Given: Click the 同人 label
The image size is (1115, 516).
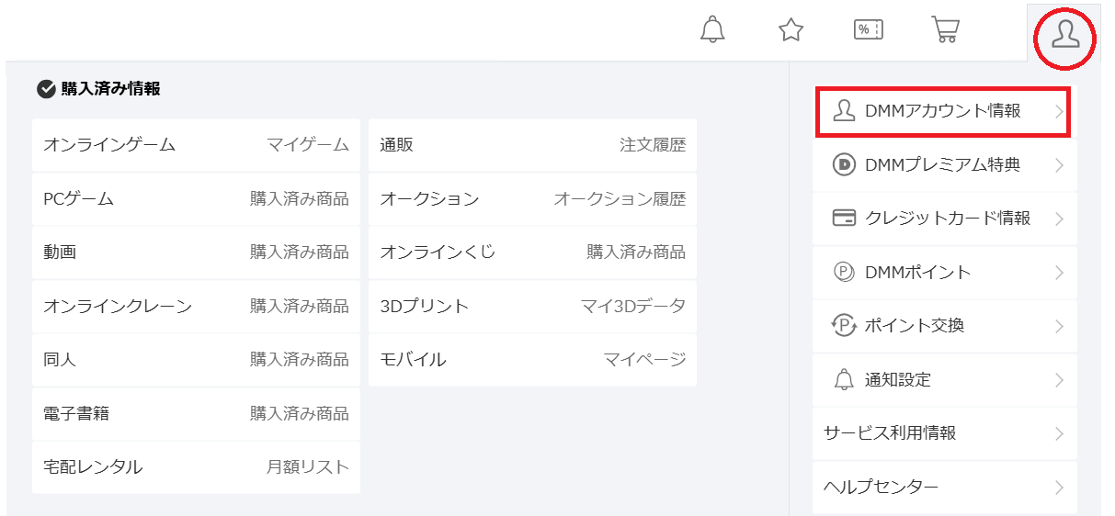Looking at the screenshot, I should click(60, 359).
